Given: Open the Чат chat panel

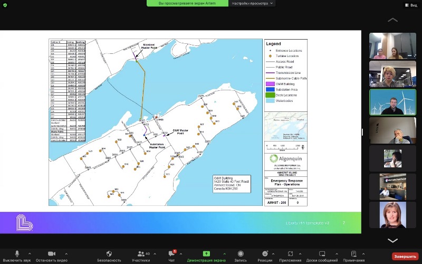Looking at the screenshot, I should tap(171, 254).
